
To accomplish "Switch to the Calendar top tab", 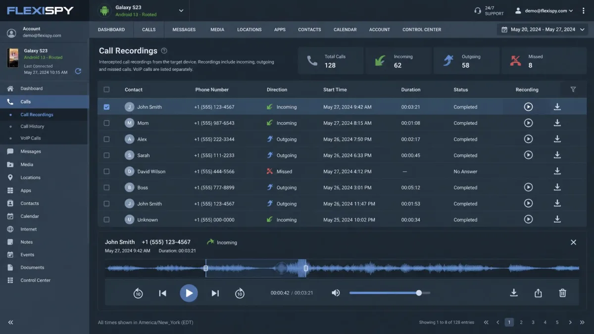I will click(x=345, y=30).
